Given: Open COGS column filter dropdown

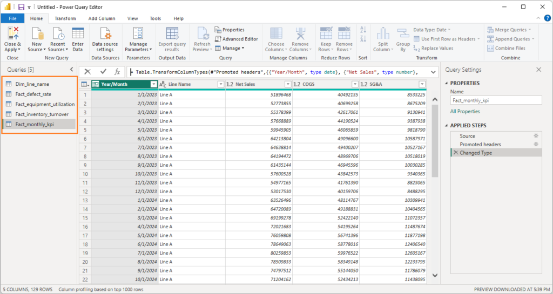Looking at the screenshot, I should 355,84.
